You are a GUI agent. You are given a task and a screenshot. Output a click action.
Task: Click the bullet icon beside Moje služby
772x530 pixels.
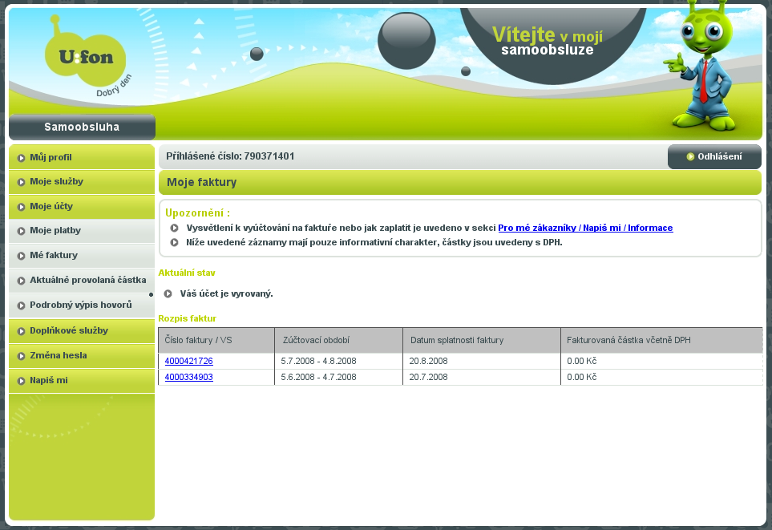coord(21,182)
